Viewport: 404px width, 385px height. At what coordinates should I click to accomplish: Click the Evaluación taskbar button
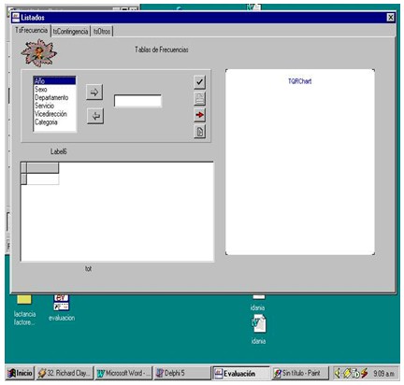pyautogui.click(x=240, y=373)
